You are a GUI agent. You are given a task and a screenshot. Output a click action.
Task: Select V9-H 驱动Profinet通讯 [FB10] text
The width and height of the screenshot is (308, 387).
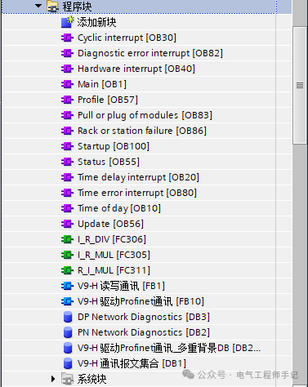pos(141,301)
